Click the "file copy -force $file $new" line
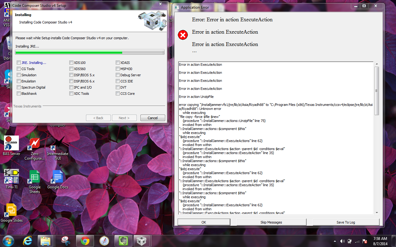The width and height of the screenshot is (396, 247). [200, 117]
